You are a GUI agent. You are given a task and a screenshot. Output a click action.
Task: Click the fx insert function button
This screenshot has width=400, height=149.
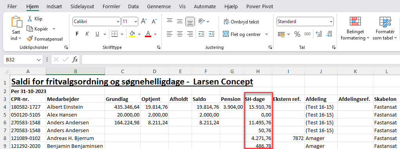(x=75, y=59)
